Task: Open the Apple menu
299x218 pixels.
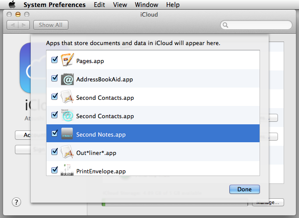Action: (x=12, y=4)
